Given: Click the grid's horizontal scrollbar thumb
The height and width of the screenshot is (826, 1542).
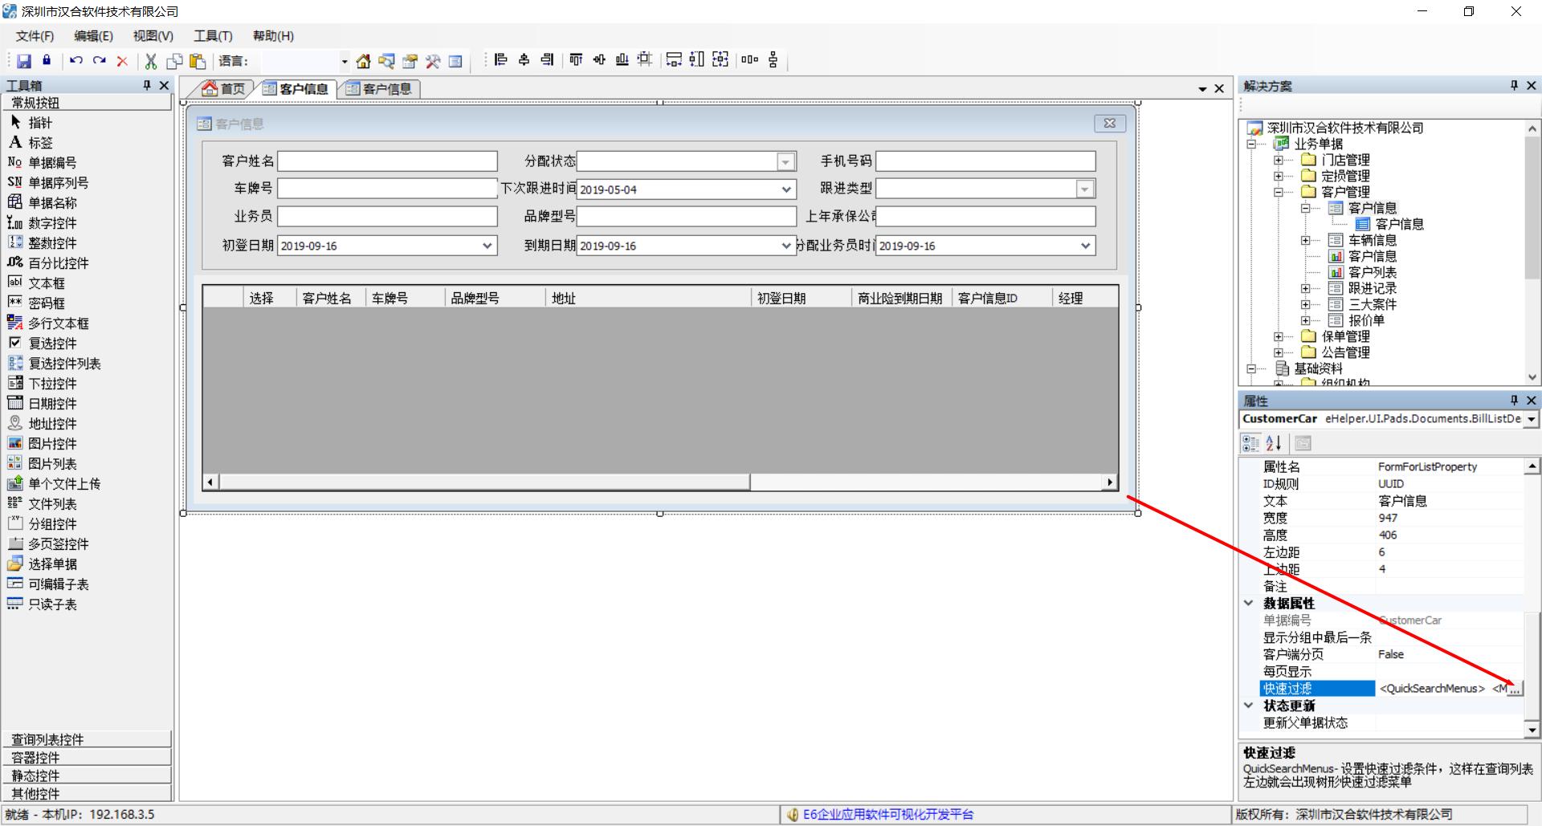Looking at the screenshot, I should pyautogui.click(x=482, y=482).
